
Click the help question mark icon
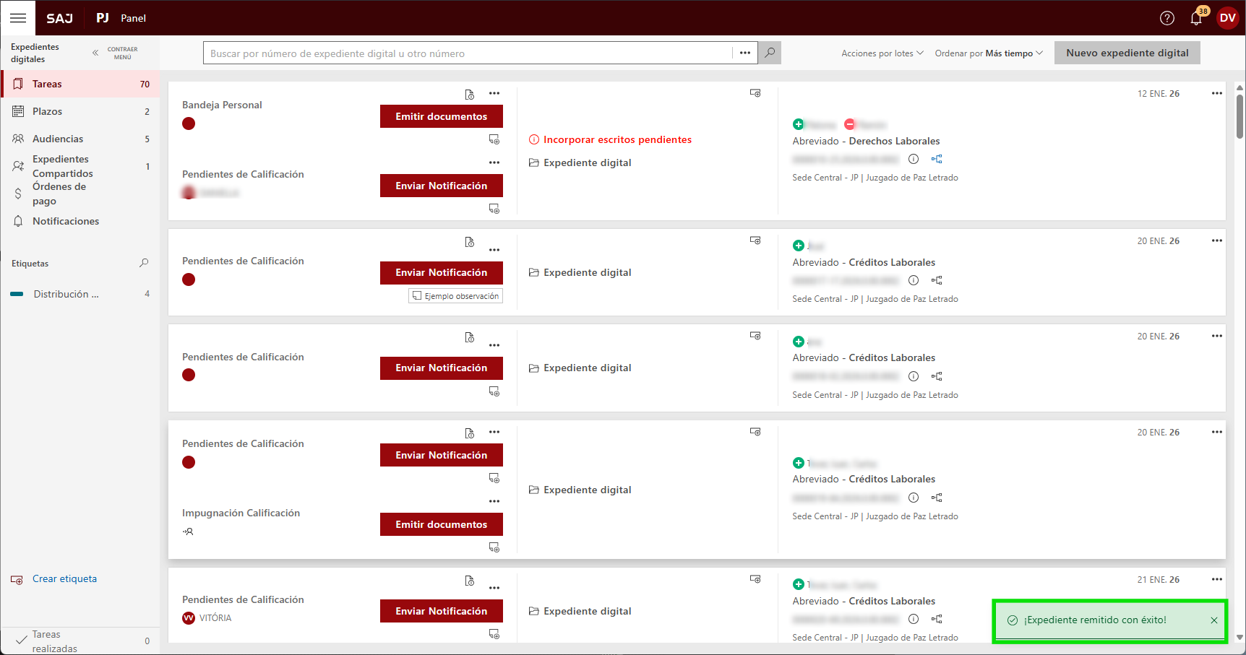click(x=1166, y=18)
